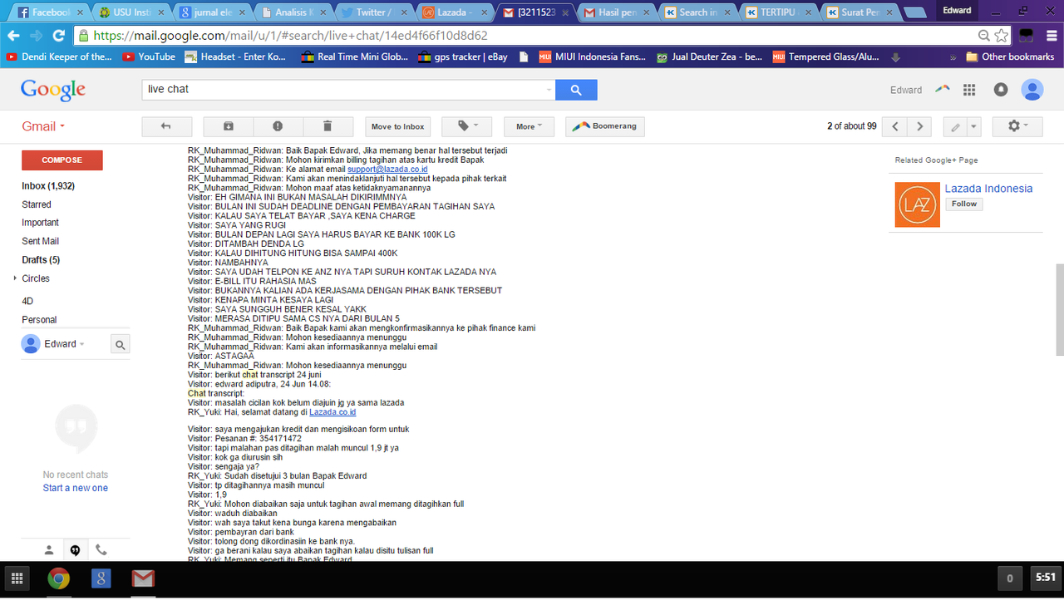
Task: Go to newer conversation arrow
Action: pos(894,126)
